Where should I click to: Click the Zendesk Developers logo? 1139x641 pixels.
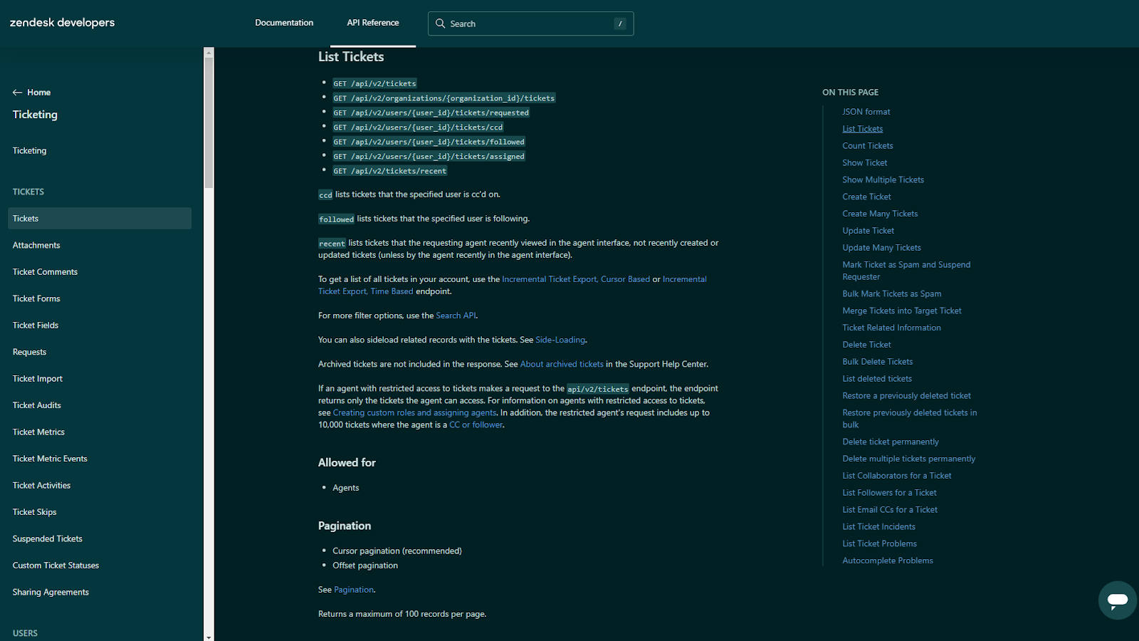click(x=63, y=23)
